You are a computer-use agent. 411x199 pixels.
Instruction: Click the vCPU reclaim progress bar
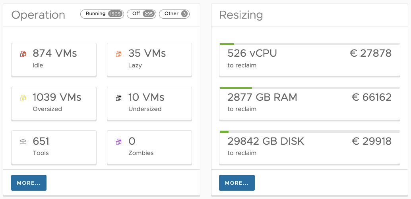(x=310, y=44)
